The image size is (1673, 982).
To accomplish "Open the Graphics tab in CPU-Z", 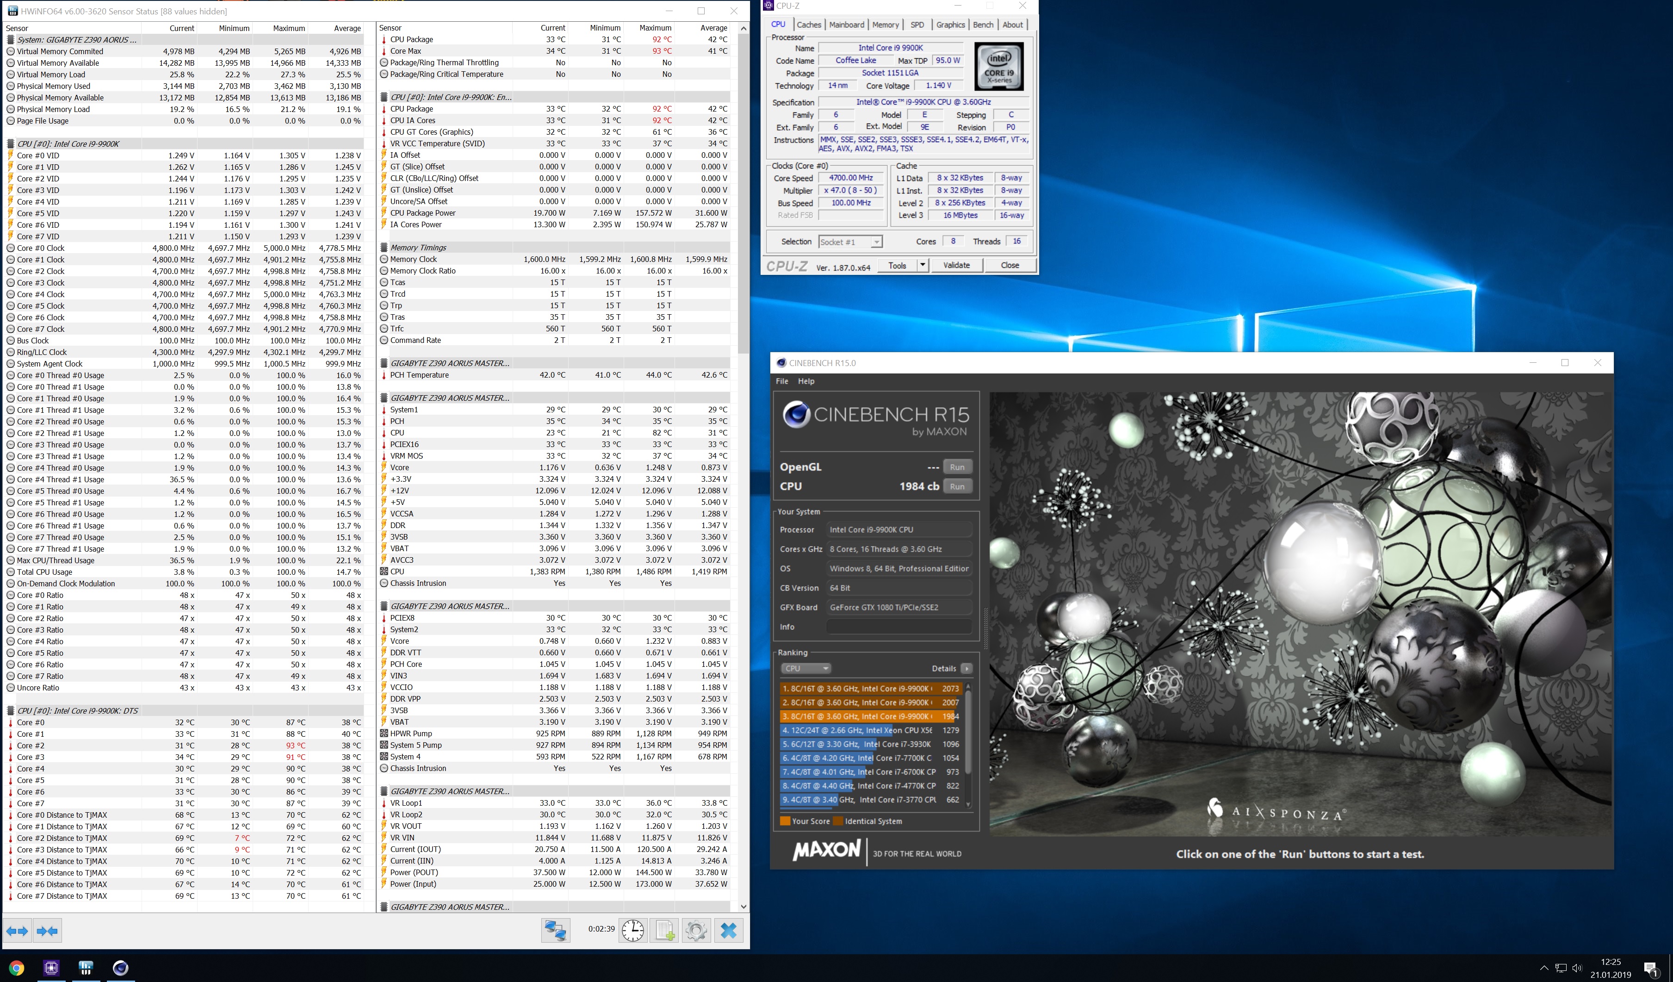I will (x=950, y=25).
